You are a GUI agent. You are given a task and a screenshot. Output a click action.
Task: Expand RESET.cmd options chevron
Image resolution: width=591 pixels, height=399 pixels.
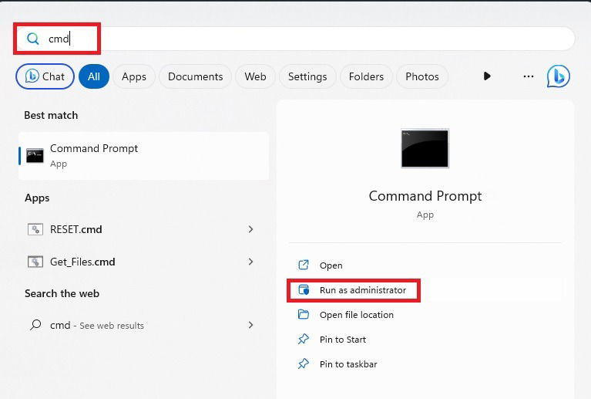pyautogui.click(x=250, y=229)
